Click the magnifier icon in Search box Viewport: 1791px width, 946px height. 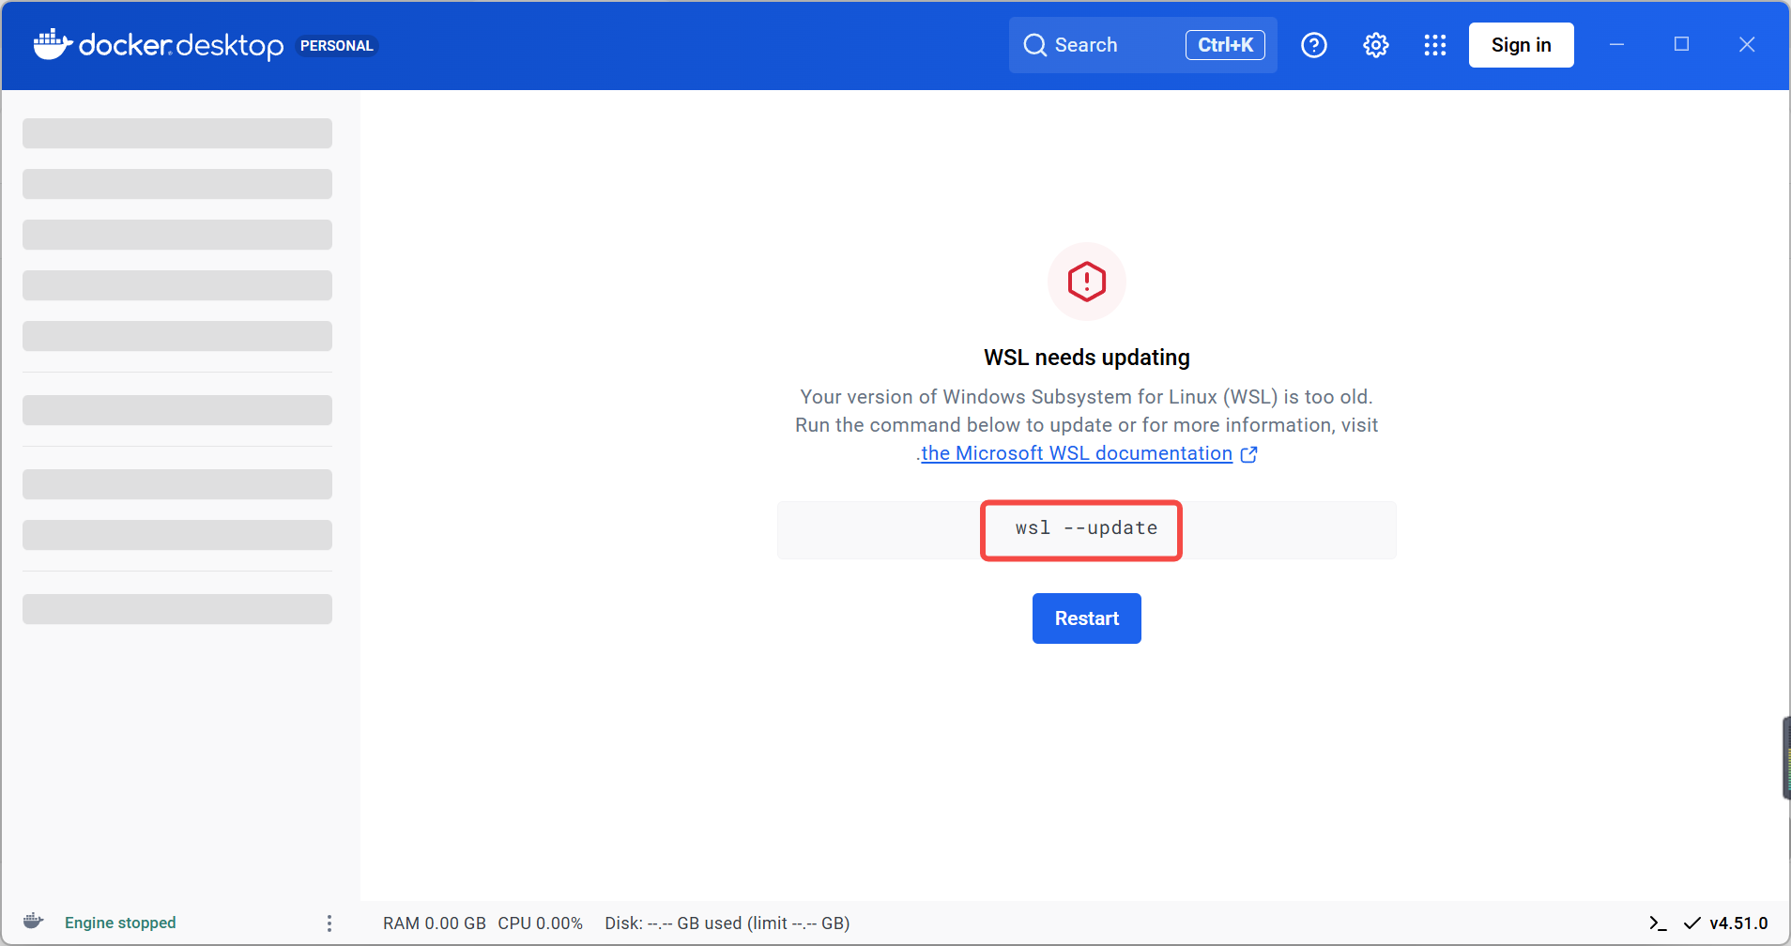pos(1035,45)
